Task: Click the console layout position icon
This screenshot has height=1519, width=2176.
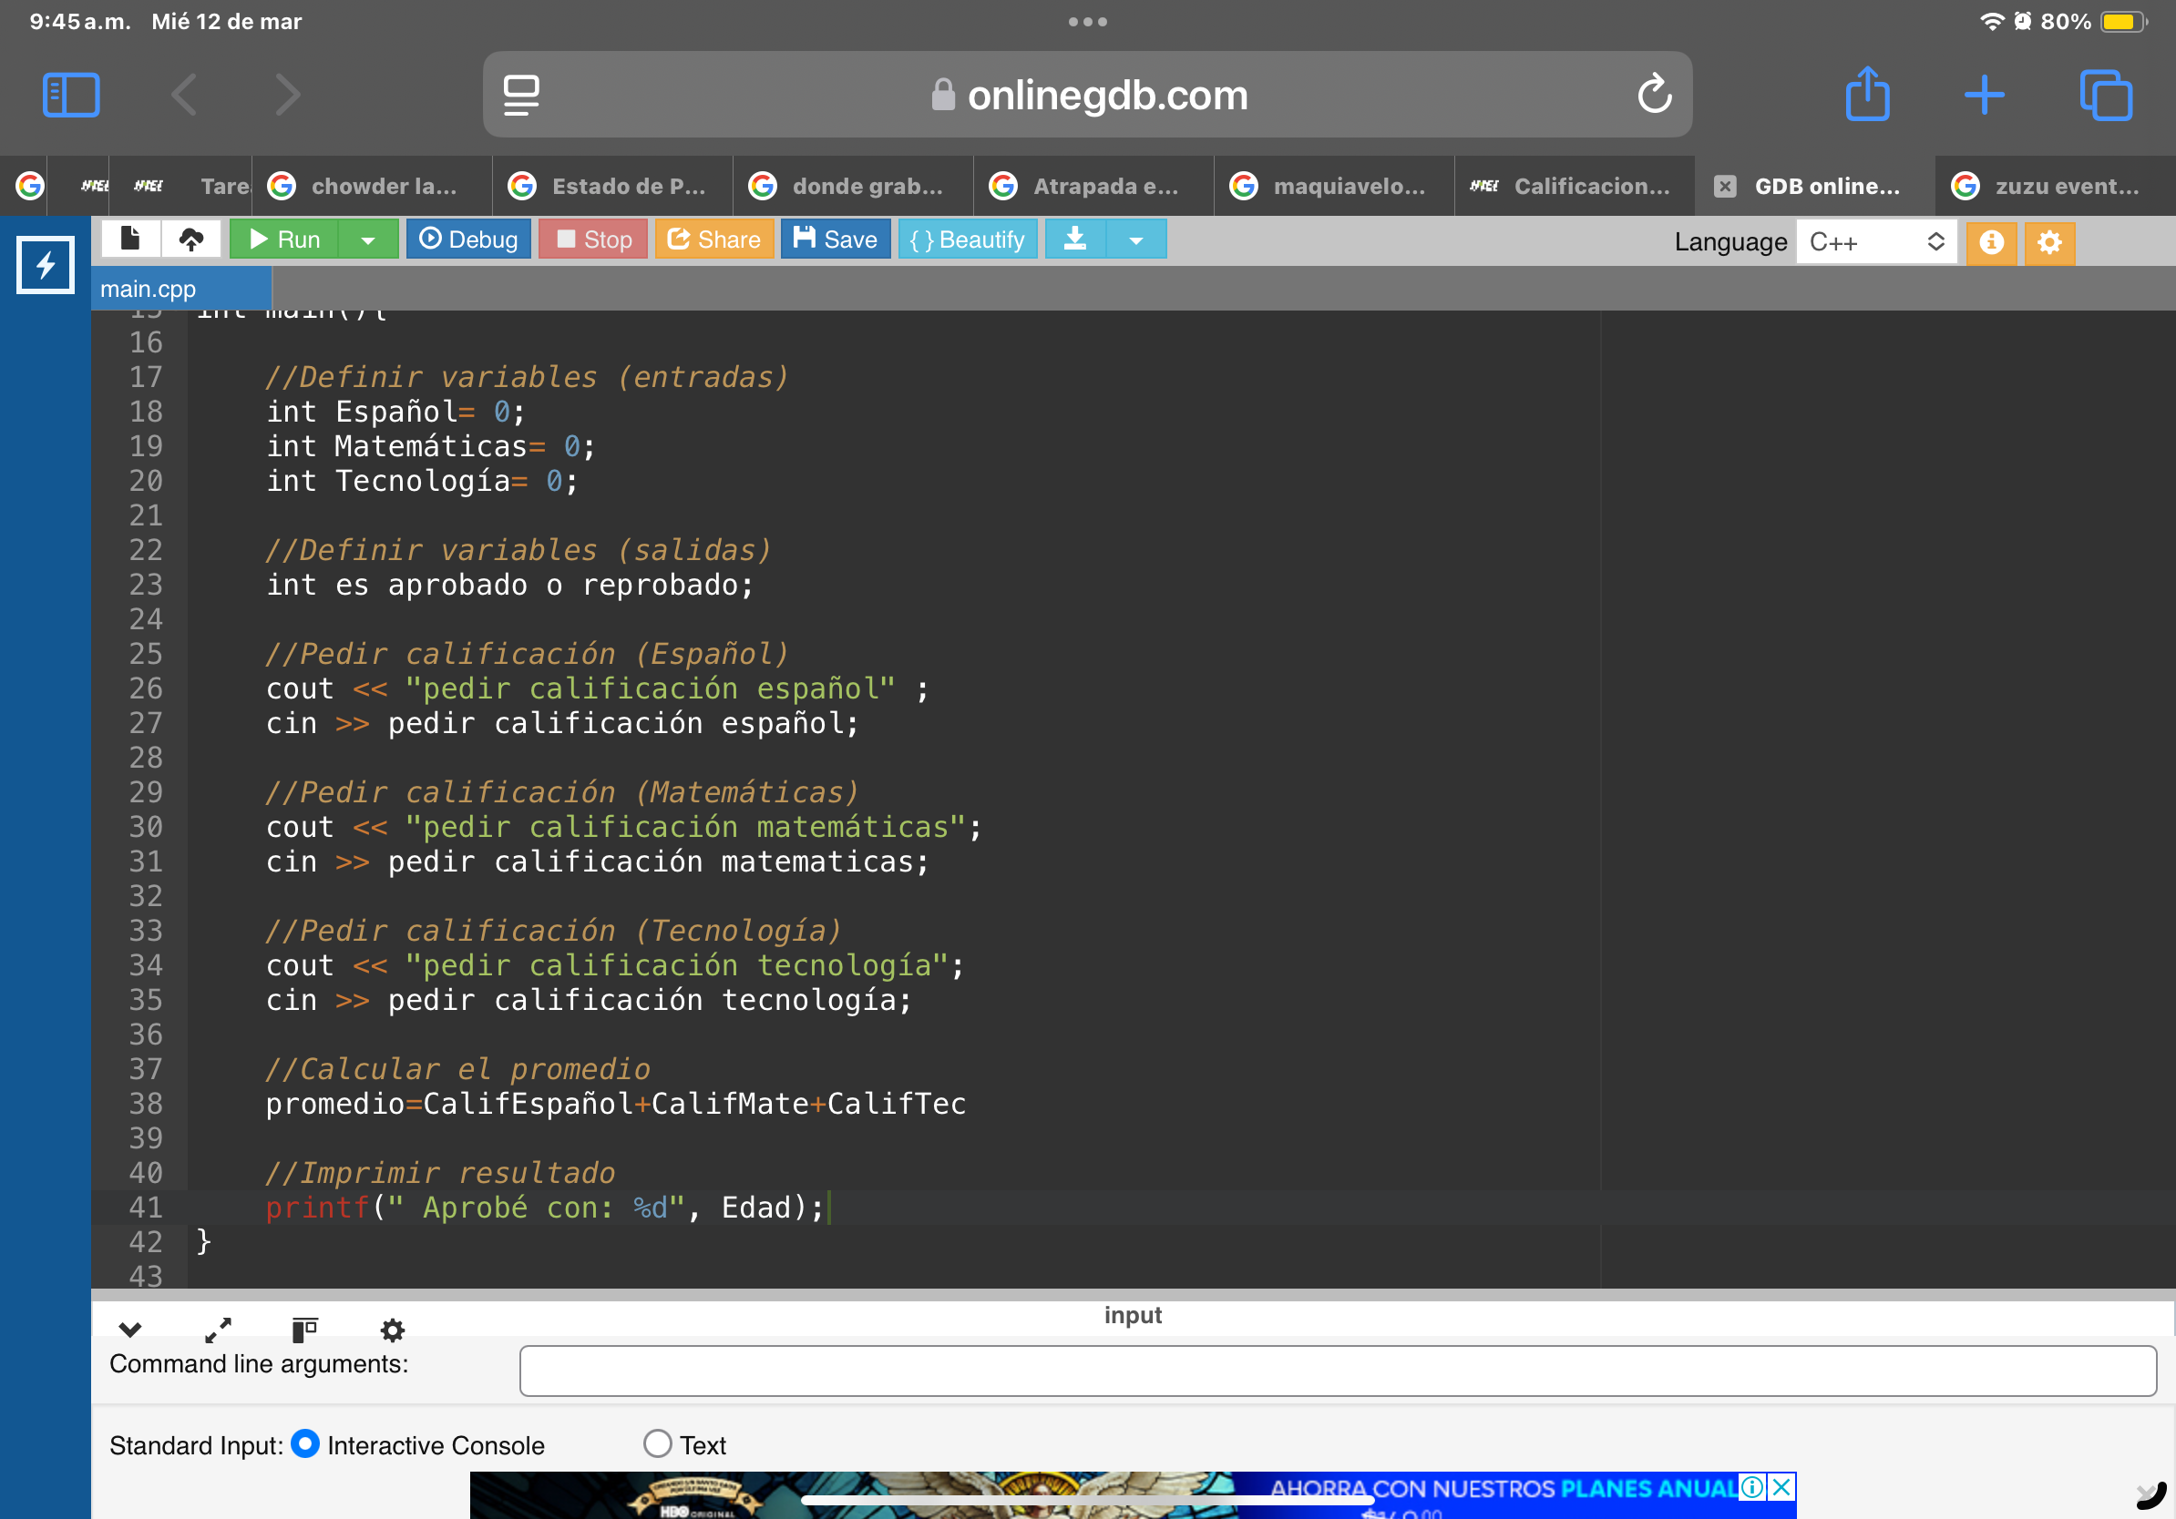Action: click(304, 1330)
